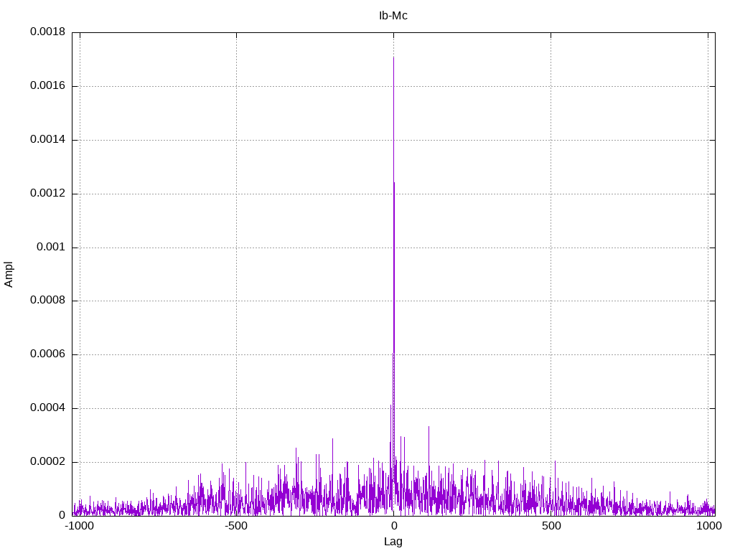Screen dimensions: 735x551
Task: Click the 'Lag' x-axis label
Action: point(393,542)
